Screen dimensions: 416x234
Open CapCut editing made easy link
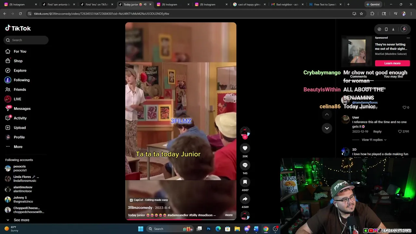click(149, 200)
